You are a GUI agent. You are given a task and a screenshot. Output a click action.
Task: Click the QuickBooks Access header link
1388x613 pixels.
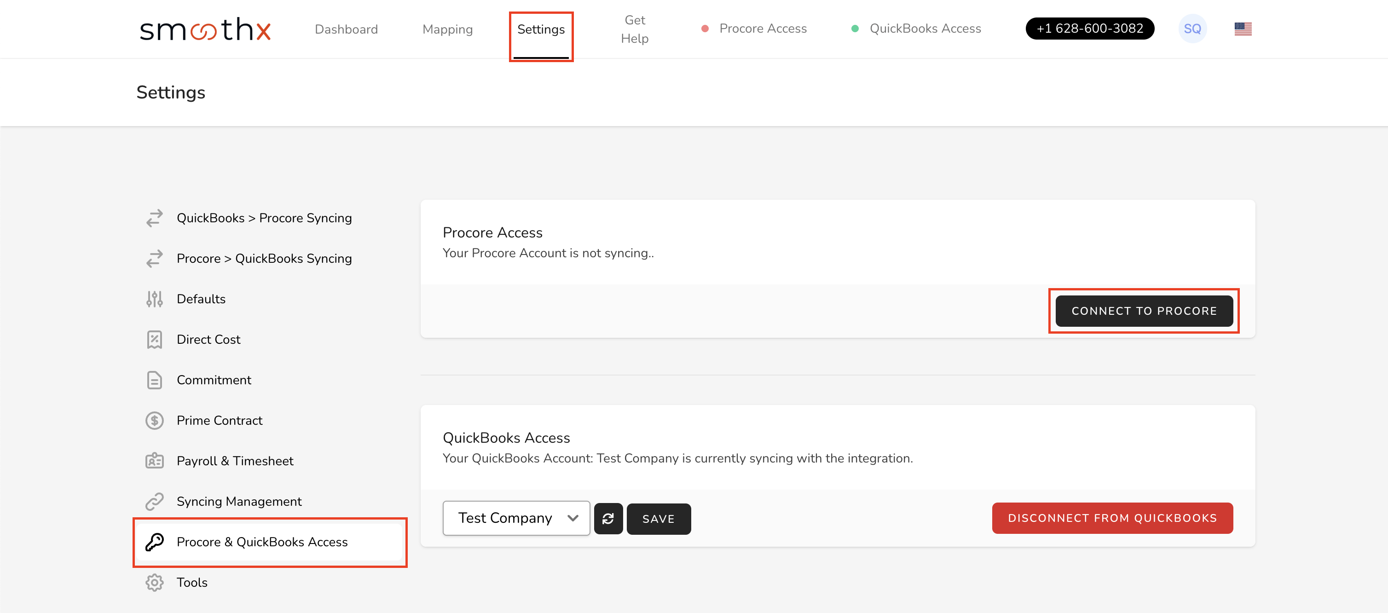[925, 29]
